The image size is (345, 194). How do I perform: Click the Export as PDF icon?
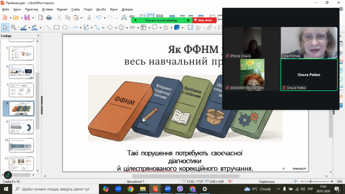click(41, 18)
